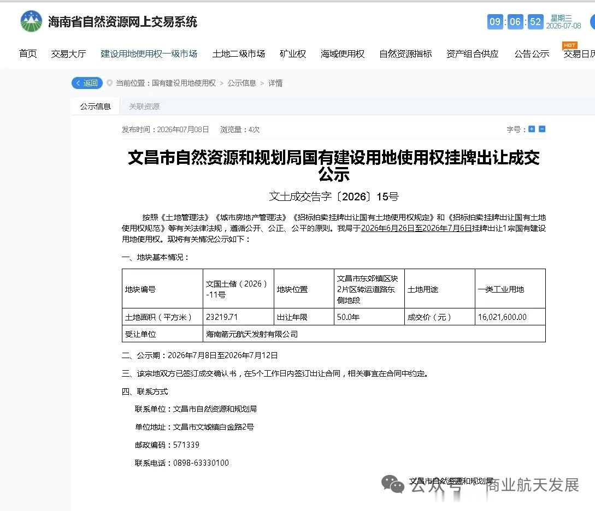The image size is (595, 511).
Task: Click the 成交价（元） label cell
Action: [x=440, y=317]
